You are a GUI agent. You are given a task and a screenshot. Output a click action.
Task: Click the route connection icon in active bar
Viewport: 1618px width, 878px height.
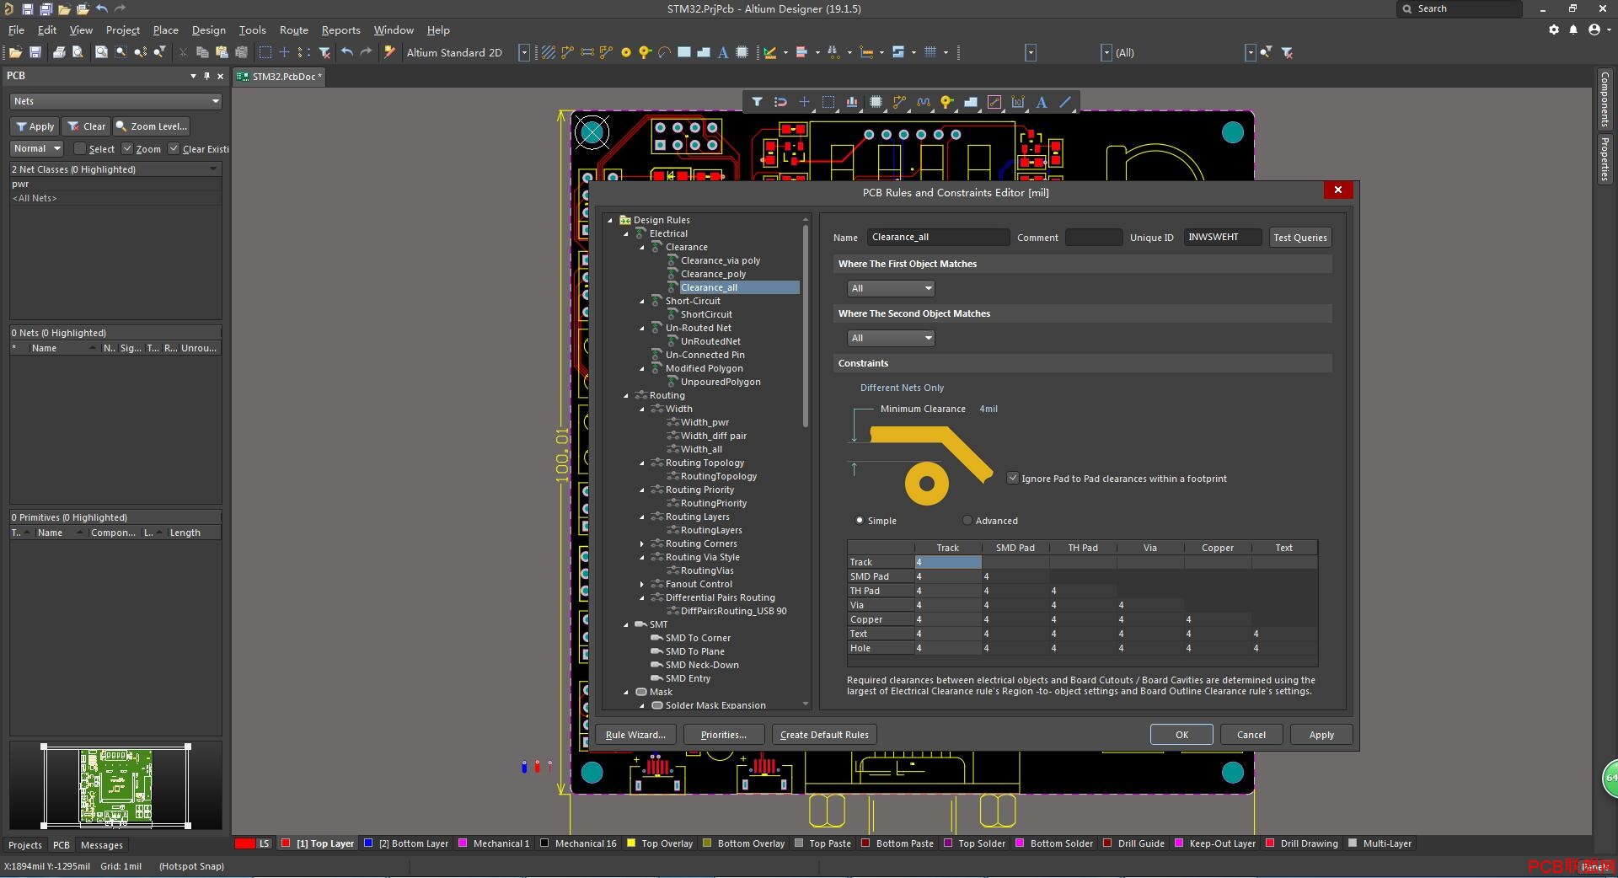coord(899,102)
